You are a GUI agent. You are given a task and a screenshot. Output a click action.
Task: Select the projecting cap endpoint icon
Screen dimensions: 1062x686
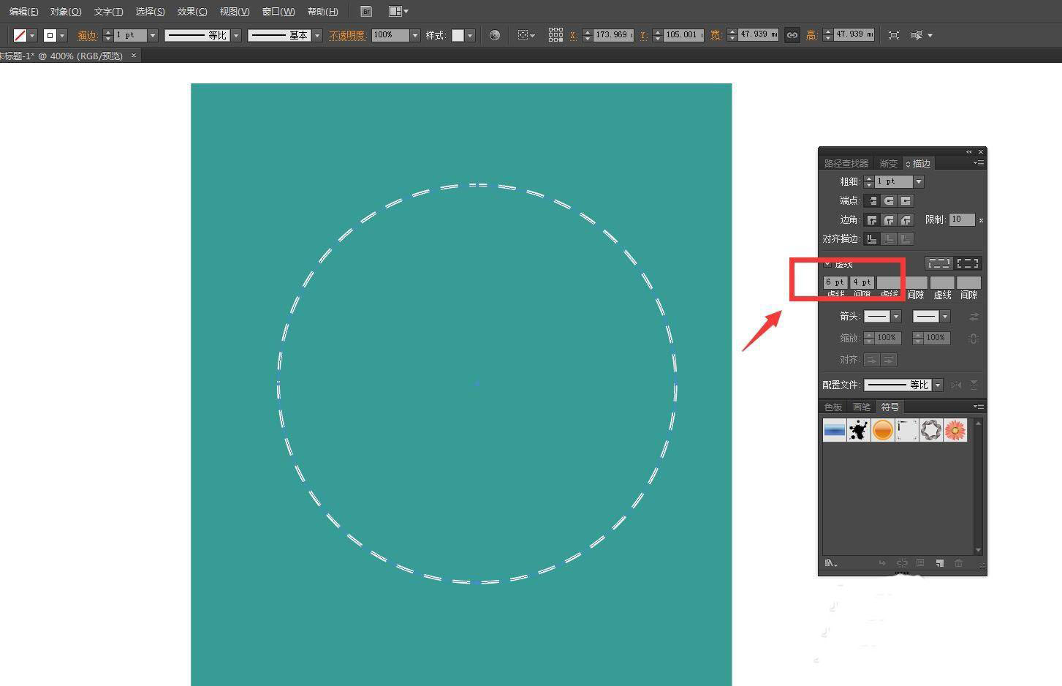906,200
